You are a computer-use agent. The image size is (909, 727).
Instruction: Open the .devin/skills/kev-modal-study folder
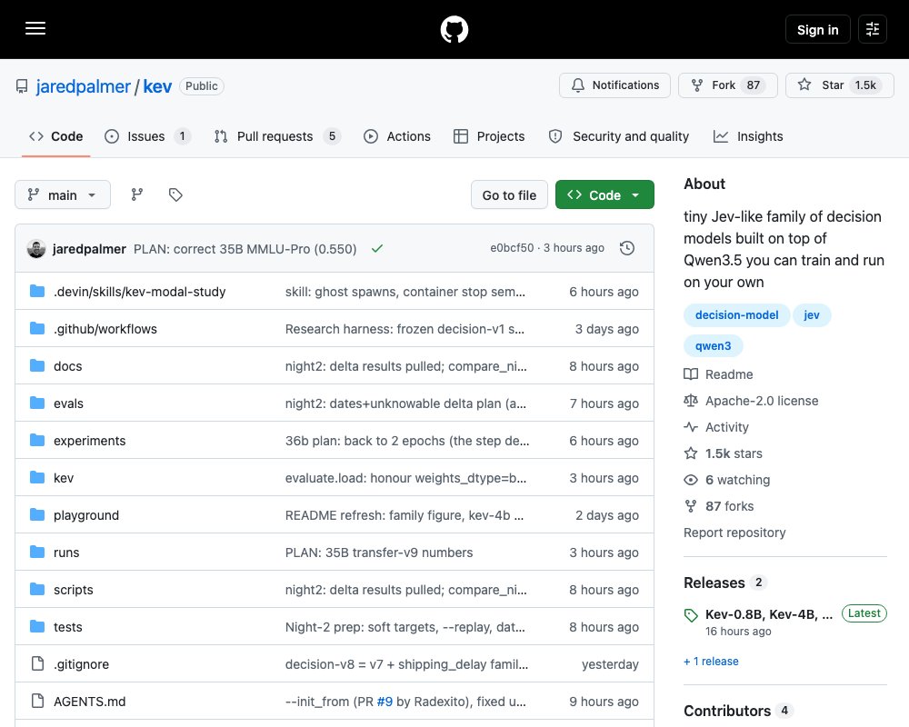coord(140,292)
